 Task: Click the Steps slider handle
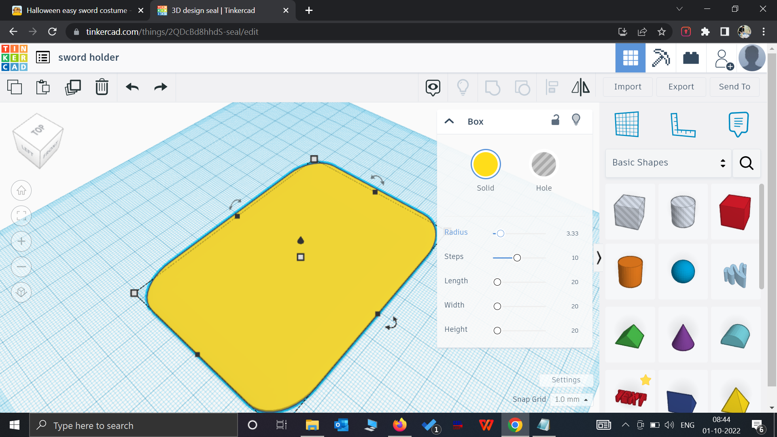[517, 258]
